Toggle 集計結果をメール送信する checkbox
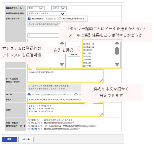This screenshot has width=154, height=145. [29, 19]
